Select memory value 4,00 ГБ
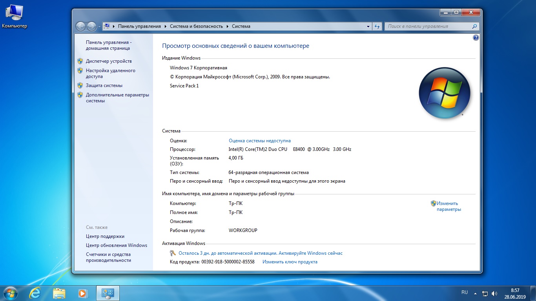 click(x=236, y=158)
